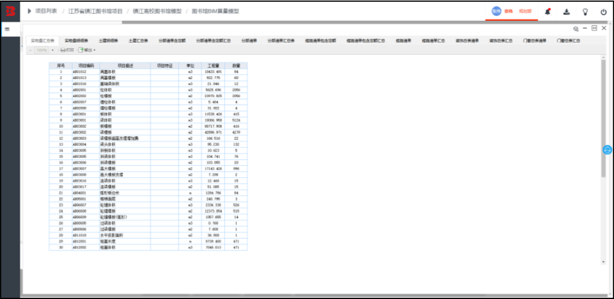614x299 pixels.
Task: Switch to the 实物量明细表 tab
Action: (76, 40)
